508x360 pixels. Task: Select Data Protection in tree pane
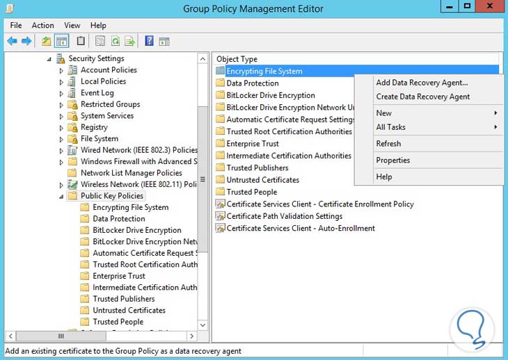(x=119, y=219)
